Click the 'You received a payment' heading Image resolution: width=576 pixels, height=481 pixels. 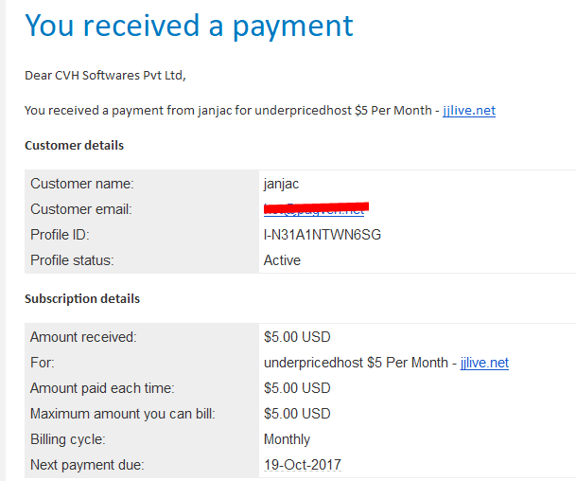pyautogui.click(x=189, y=27)
